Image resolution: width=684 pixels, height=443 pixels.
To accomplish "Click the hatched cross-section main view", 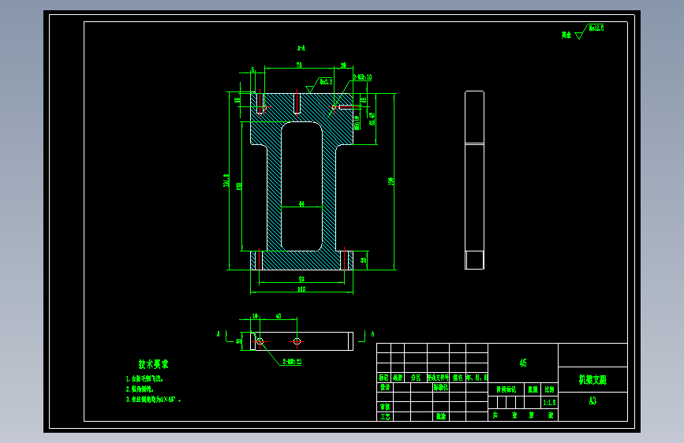I will tap(301, 181).
